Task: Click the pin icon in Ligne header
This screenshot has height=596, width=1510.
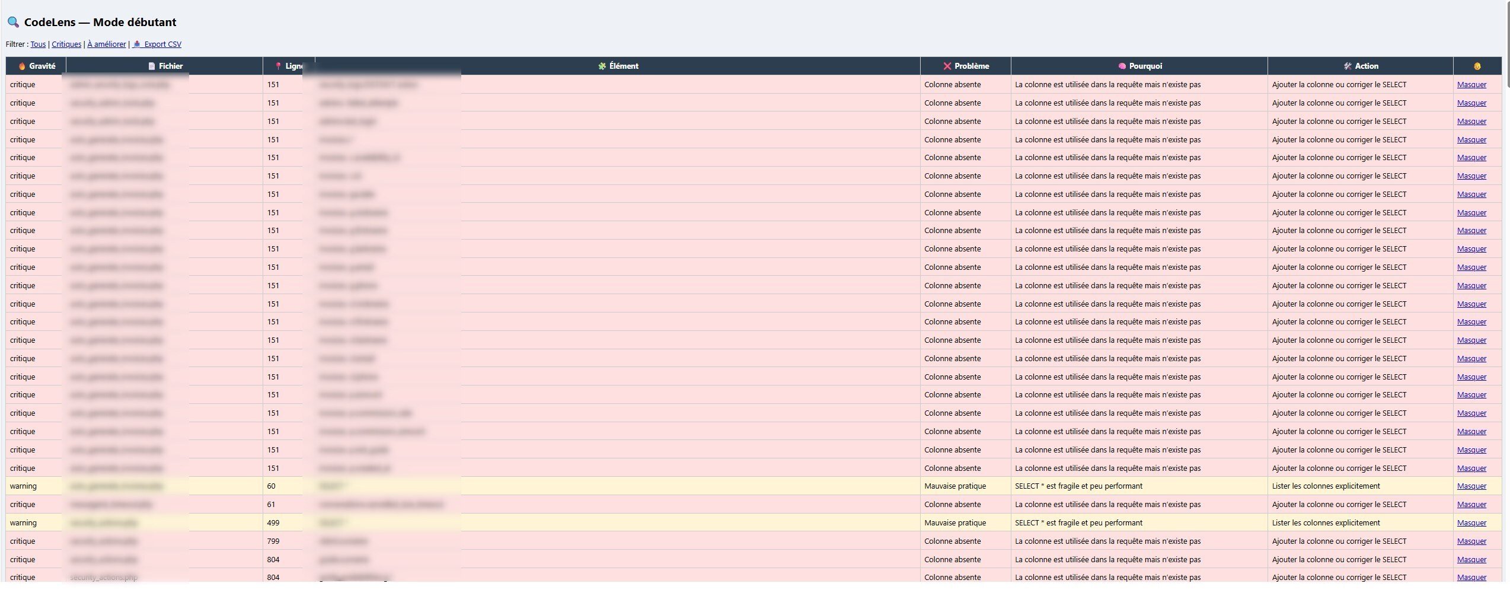Action: [x=278, y=66]
